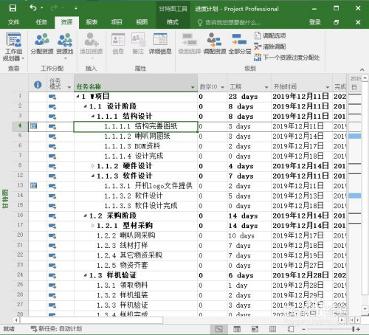369x335 pixels.
Task: Click the 登录 (Sign in) link
Action: pyautogui.click(x=315, y=22)
